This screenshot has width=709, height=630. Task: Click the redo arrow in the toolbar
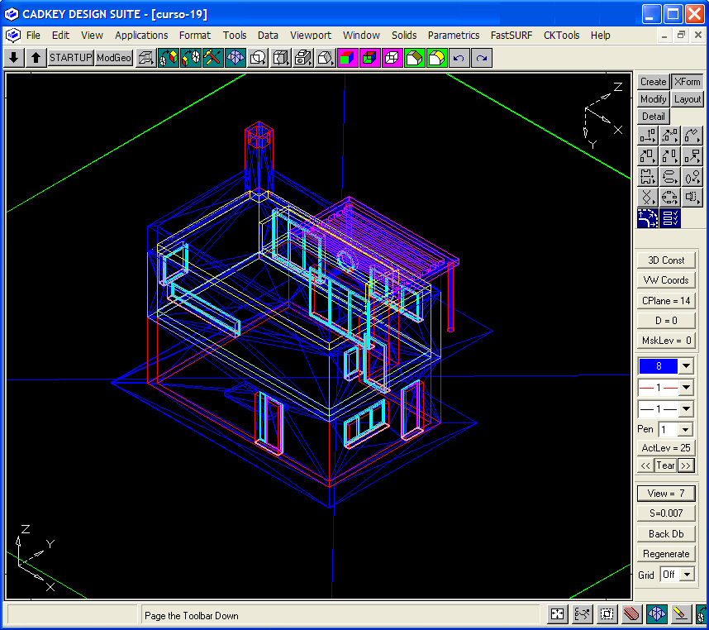coord(481,58)
